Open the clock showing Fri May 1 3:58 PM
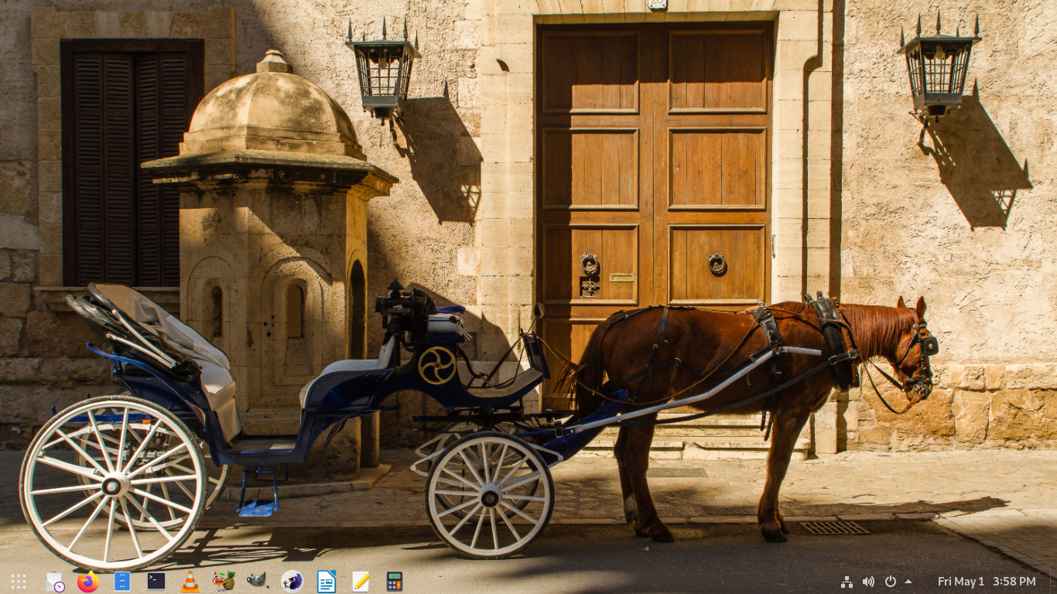1057x594 pixels. click(x=987, y=582)
